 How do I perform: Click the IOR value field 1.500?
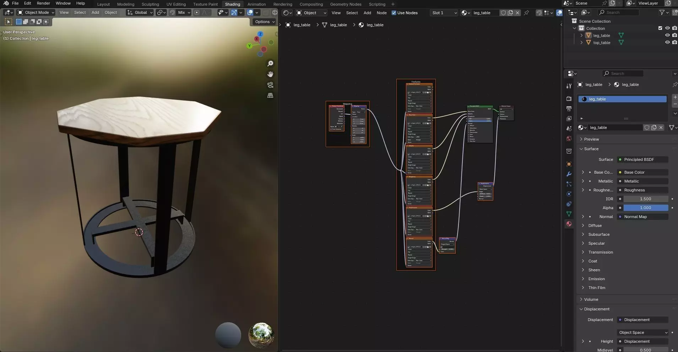click(646, 199)
